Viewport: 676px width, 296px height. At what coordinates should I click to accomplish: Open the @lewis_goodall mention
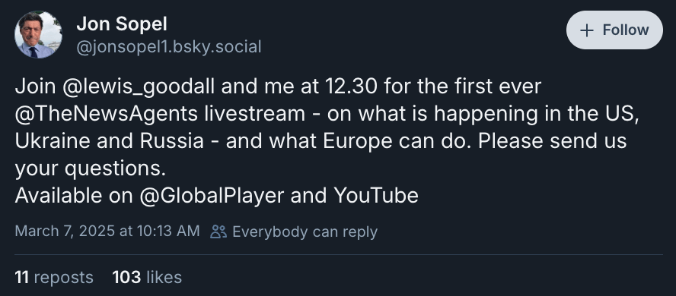tap(139, 87)
